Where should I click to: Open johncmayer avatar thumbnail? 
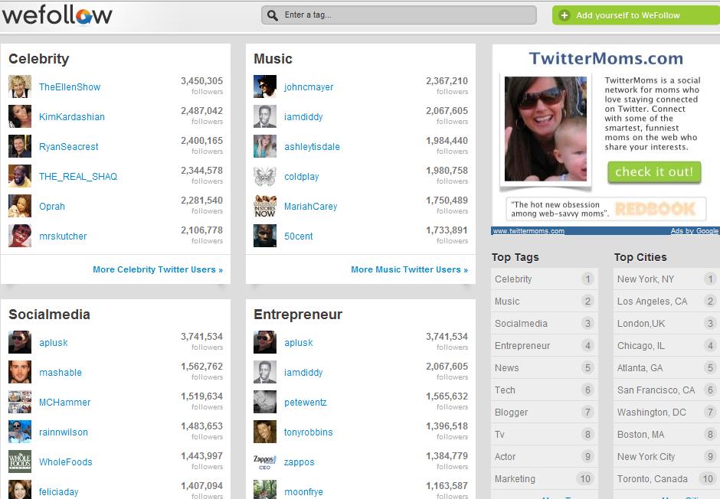point(265,86)
